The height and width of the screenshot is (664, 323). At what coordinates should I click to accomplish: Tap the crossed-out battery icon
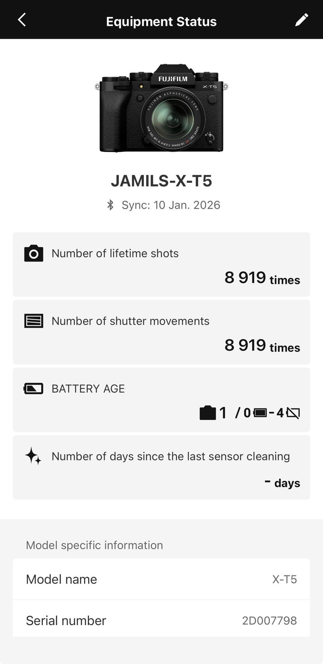[x=293, y=413]
